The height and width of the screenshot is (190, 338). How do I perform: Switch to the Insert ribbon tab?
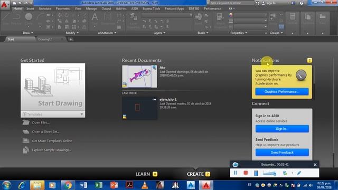[30, 8]
